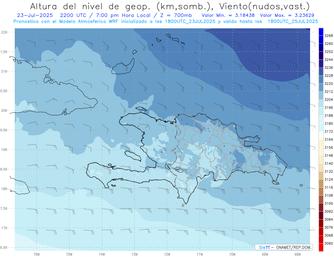
Task: Click the '76W' longitude label
Action: [36, 254]
